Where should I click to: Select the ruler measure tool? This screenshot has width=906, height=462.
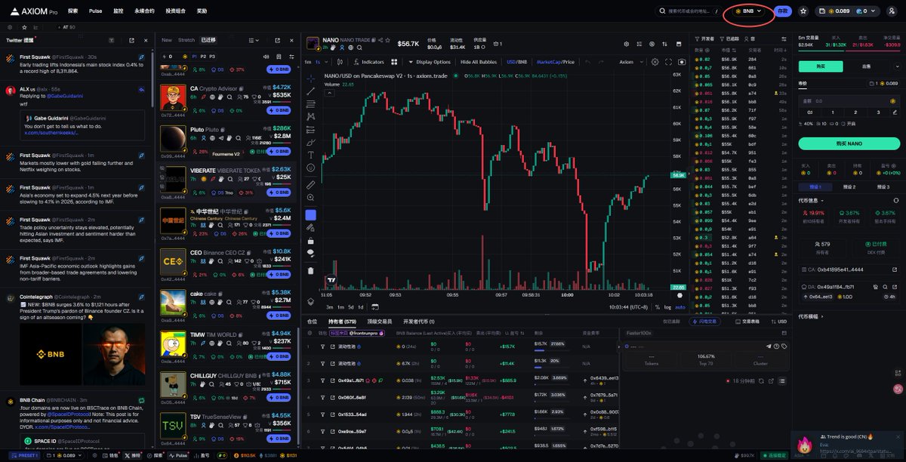310,184
